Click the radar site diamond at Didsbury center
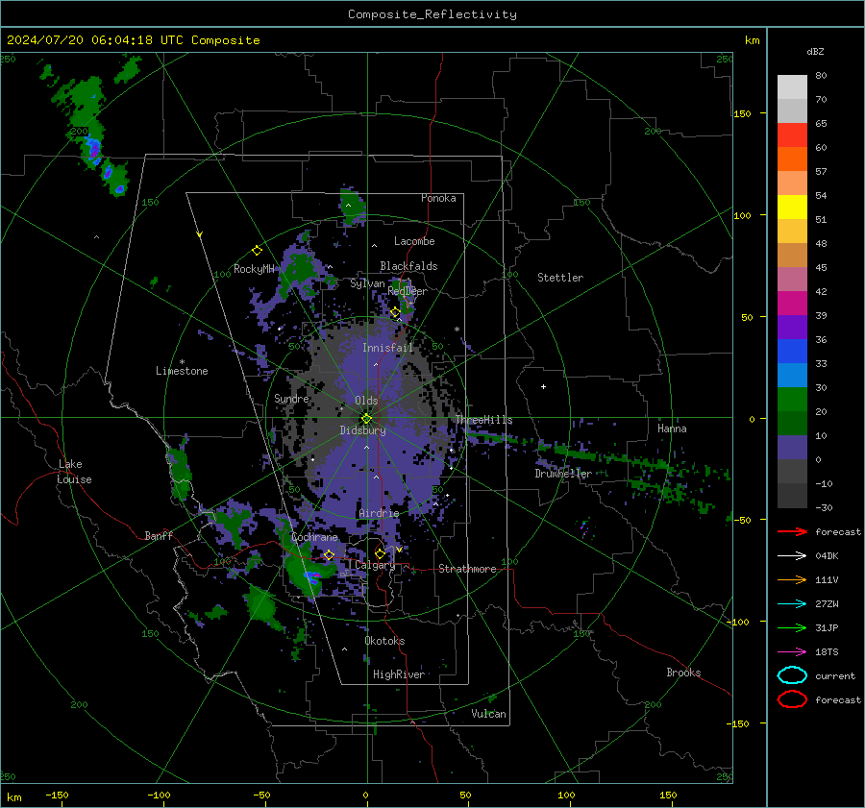Screen dimensions: 865x808 click(x=366, y=418)
